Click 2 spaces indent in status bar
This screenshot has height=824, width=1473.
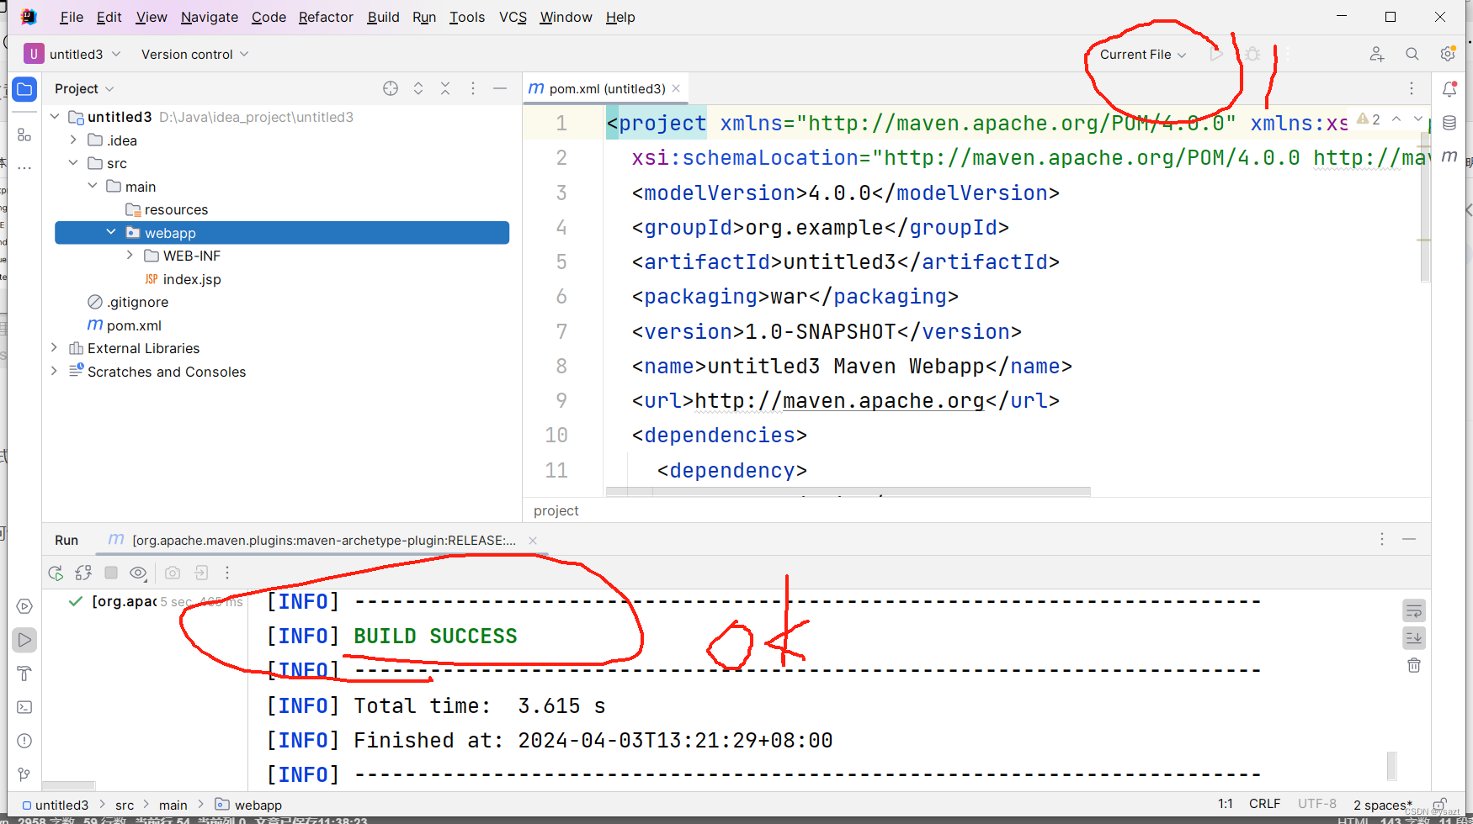coord(1382,805)
